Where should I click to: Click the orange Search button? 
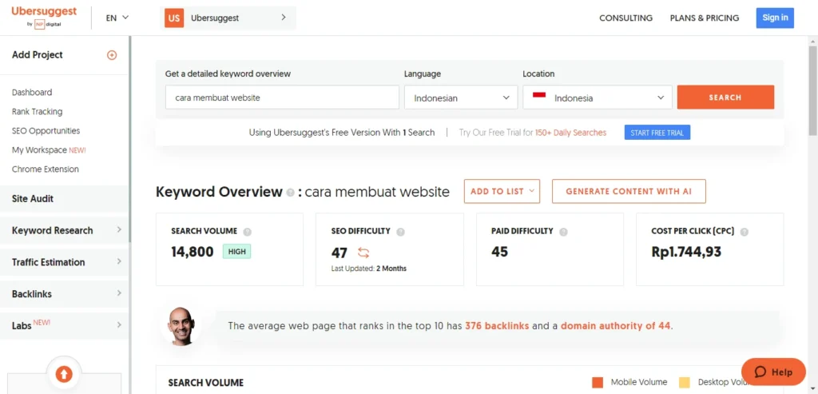point(725,97)
